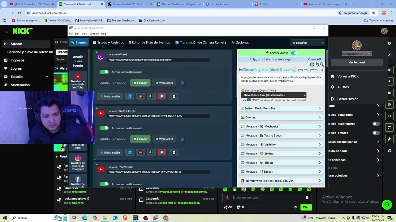Switch to the Estado y Registros tab
Viewport: 396px width, 222px height.
click(x=108, y=43)
